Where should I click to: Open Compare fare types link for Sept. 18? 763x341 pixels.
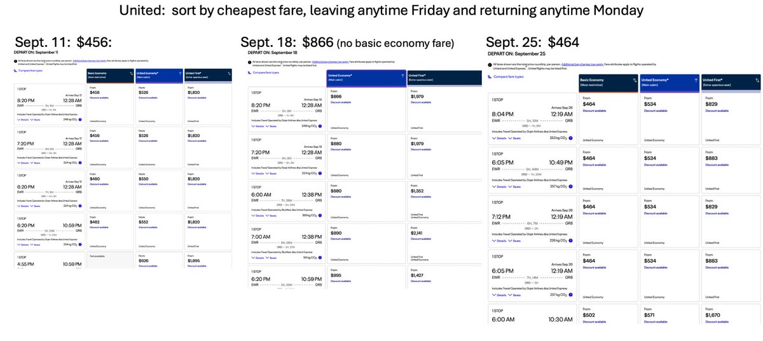(266, 73)
